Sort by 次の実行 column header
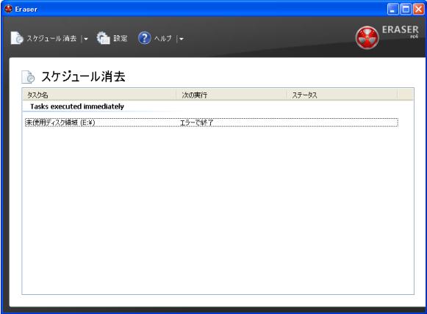 [x=232, y=95]
